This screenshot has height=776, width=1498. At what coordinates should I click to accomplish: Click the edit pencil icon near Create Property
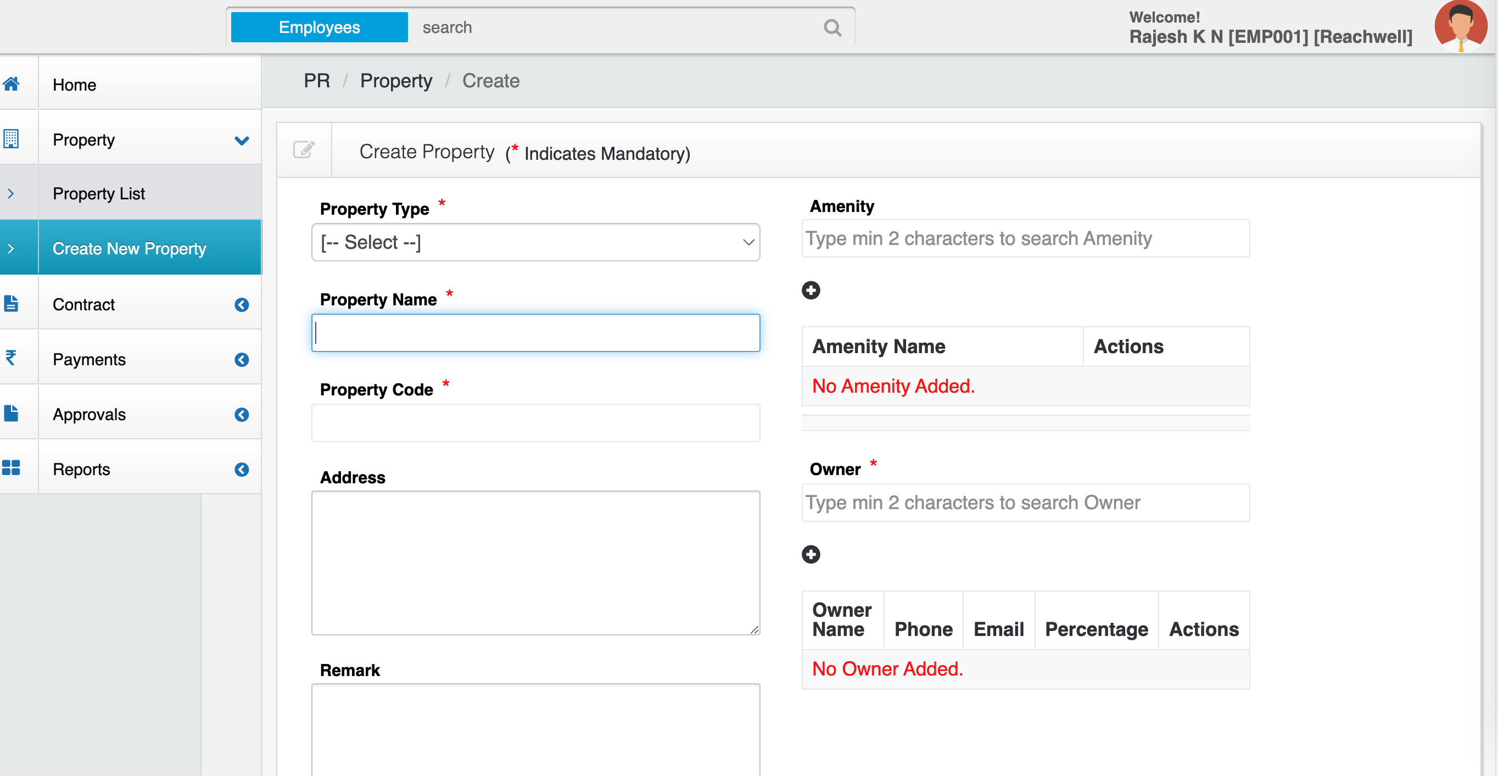pos(304,150)
